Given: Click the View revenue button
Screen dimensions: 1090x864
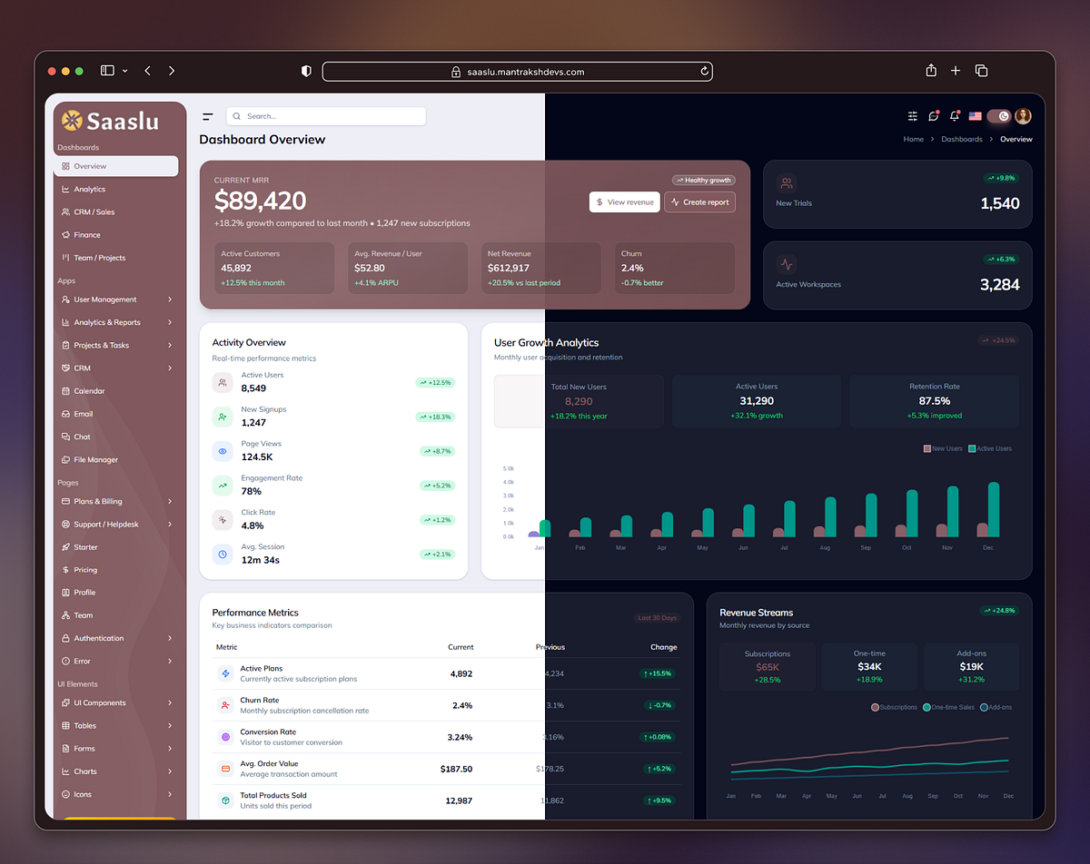Looking at the screenshot, I should pyautogui.click(x=625, y=201).
